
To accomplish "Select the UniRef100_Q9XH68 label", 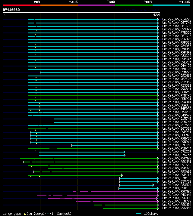I will pyautogui.click(x=177, y=76).
